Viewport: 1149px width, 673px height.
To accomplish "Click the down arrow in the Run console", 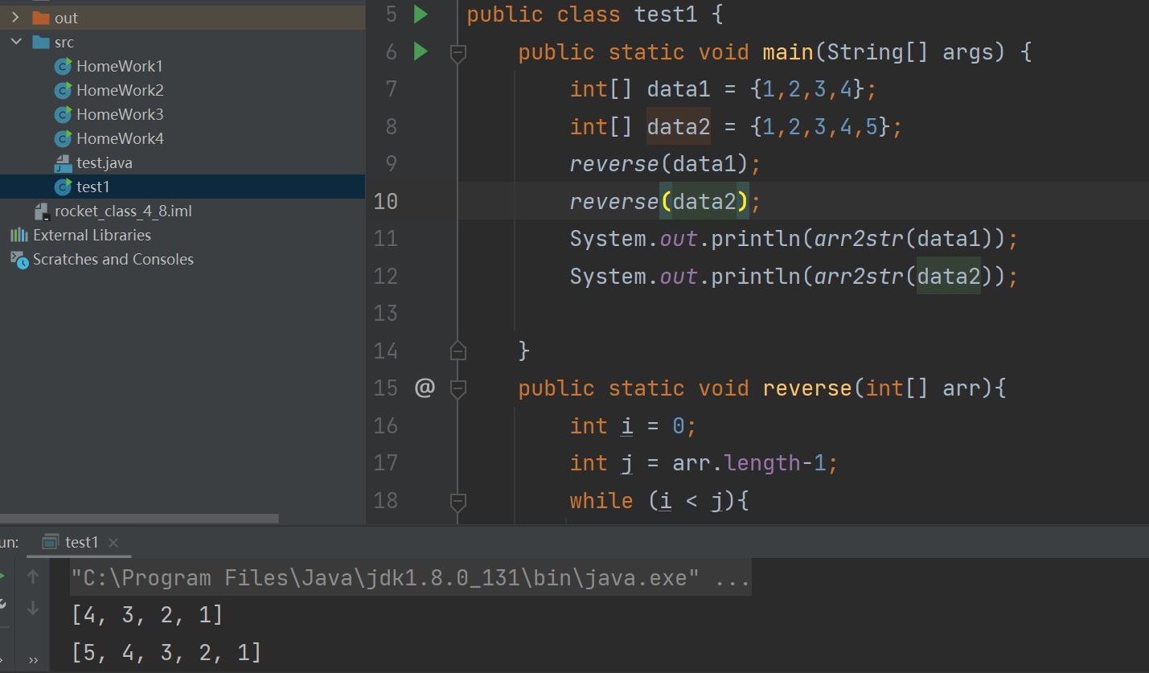I will click(33, 608).
